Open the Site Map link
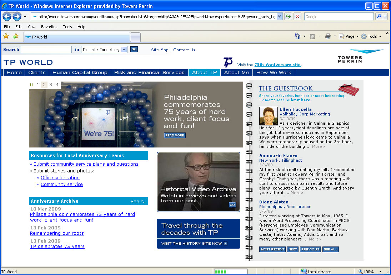 [160, 50]
